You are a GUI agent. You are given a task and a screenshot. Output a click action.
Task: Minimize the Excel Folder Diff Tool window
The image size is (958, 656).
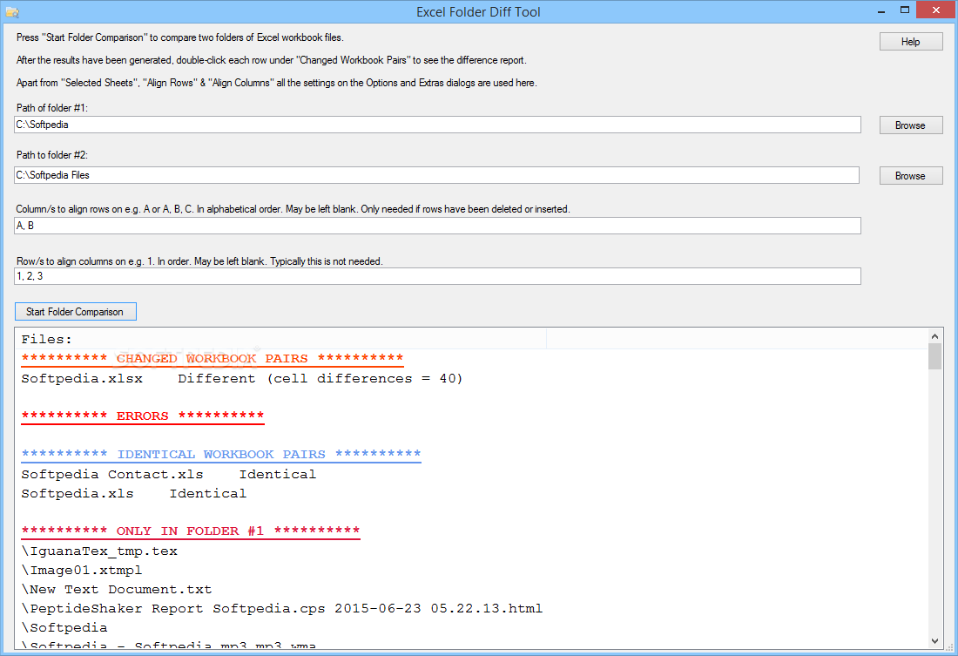pos(881,11)
